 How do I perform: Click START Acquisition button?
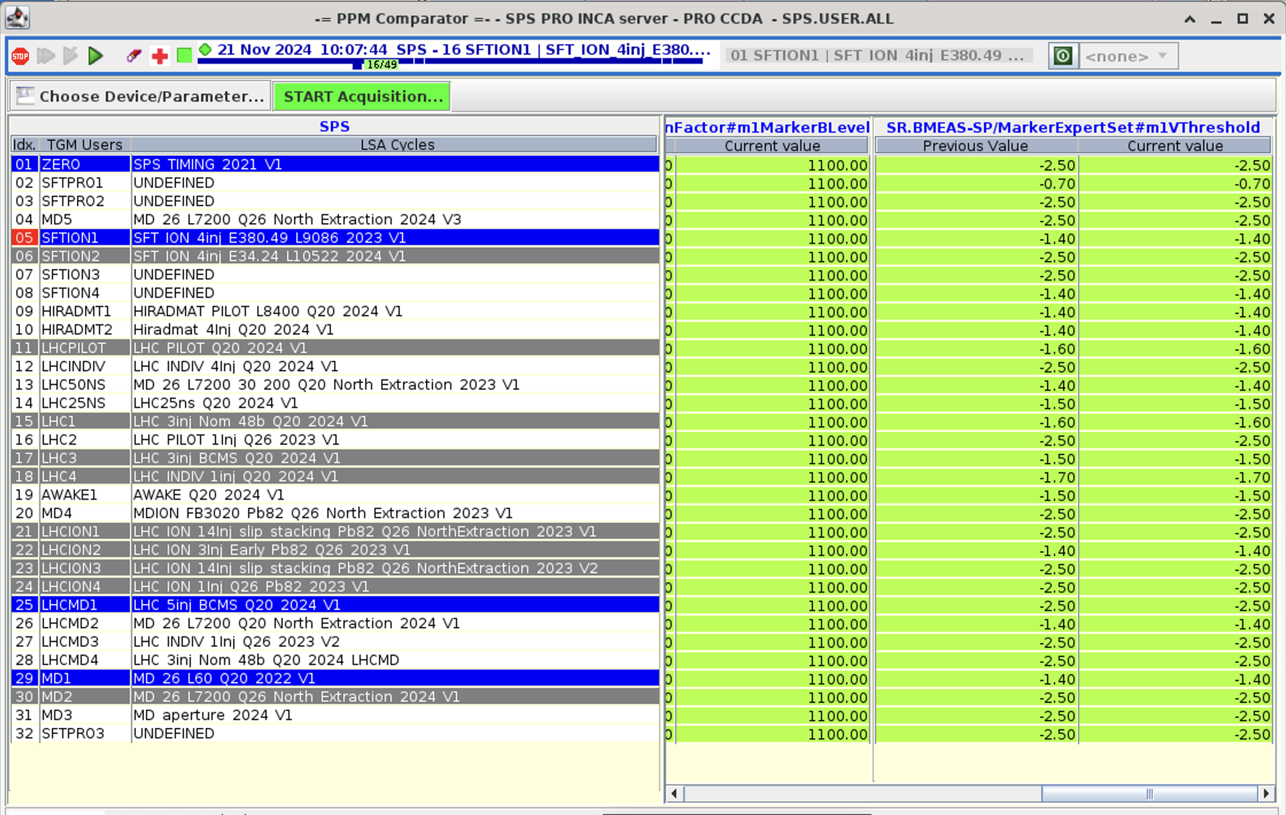point(362,96)
